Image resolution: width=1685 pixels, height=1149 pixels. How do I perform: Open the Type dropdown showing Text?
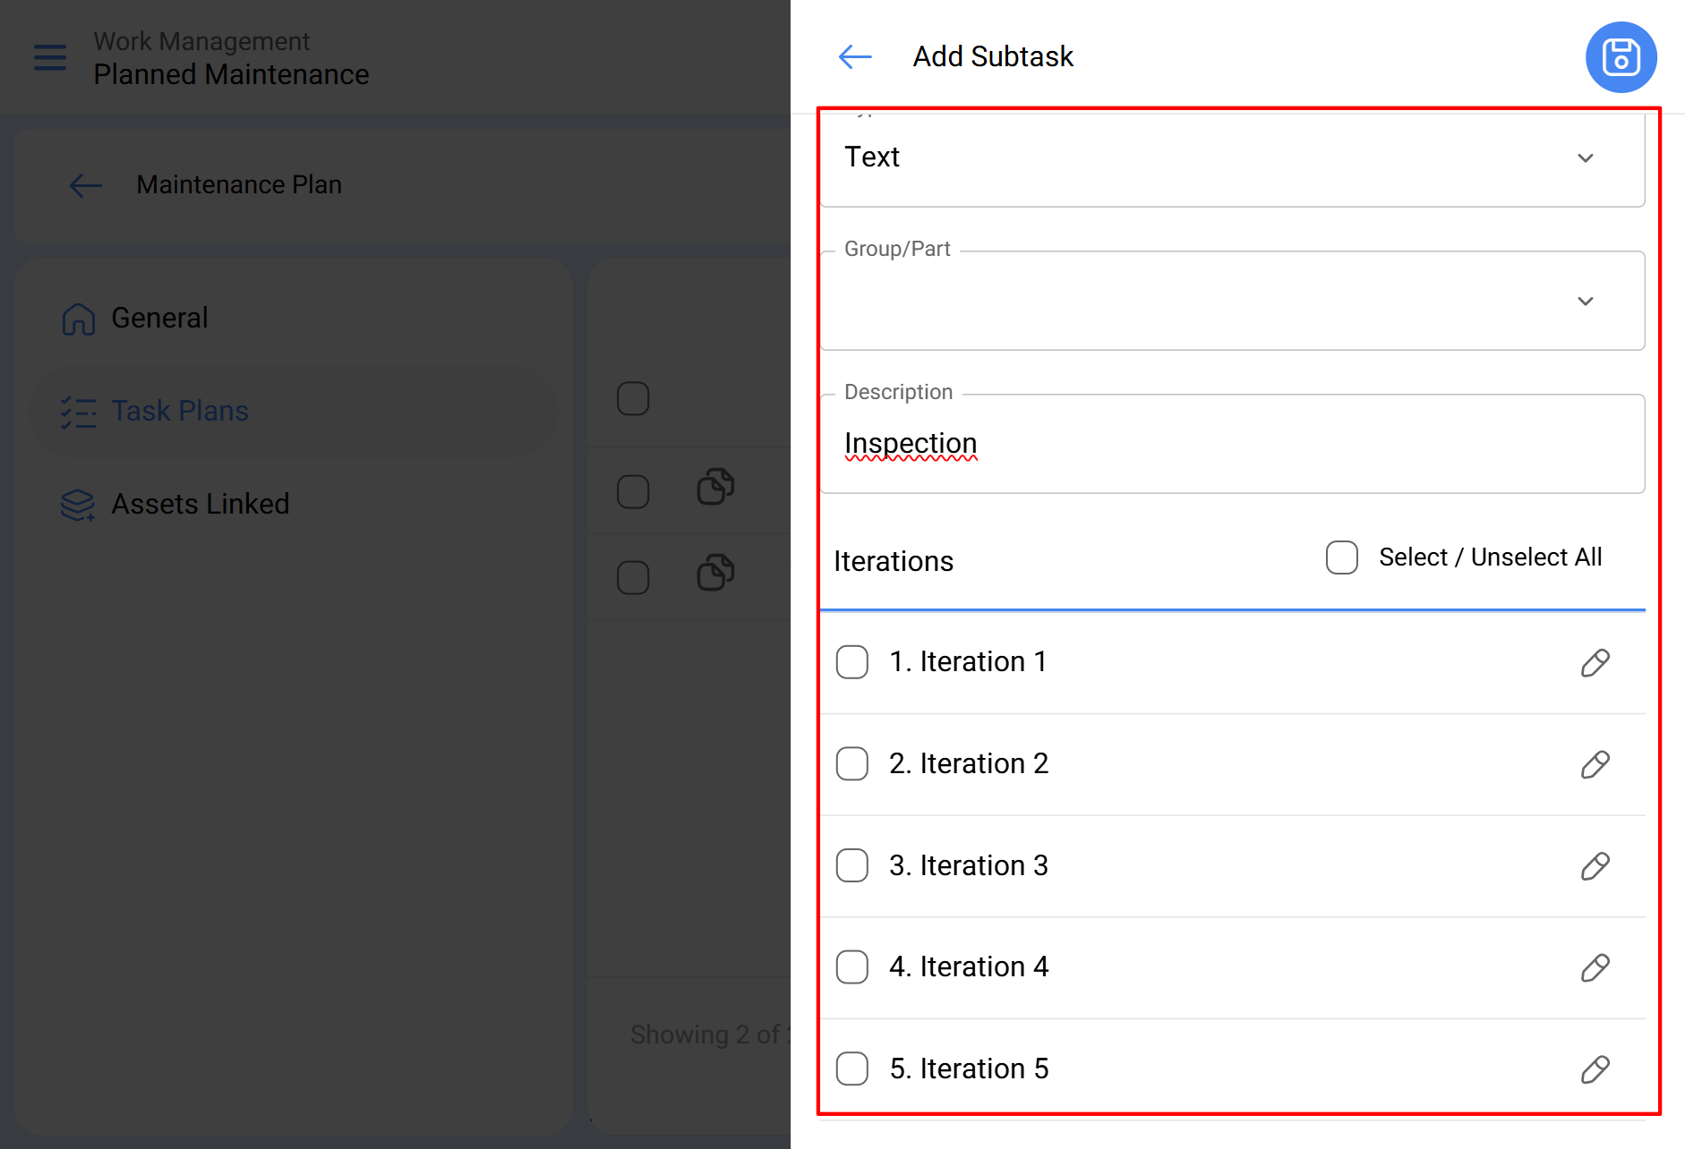click(1231, 157)
